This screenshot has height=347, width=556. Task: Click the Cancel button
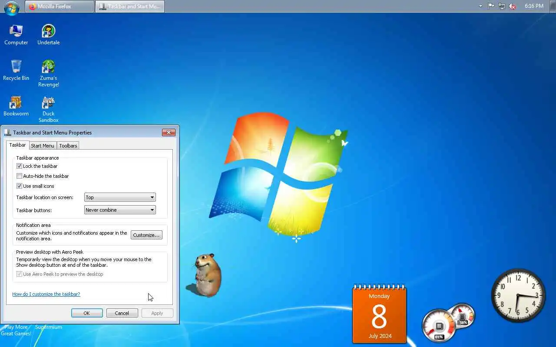click(x=122, y=313)
